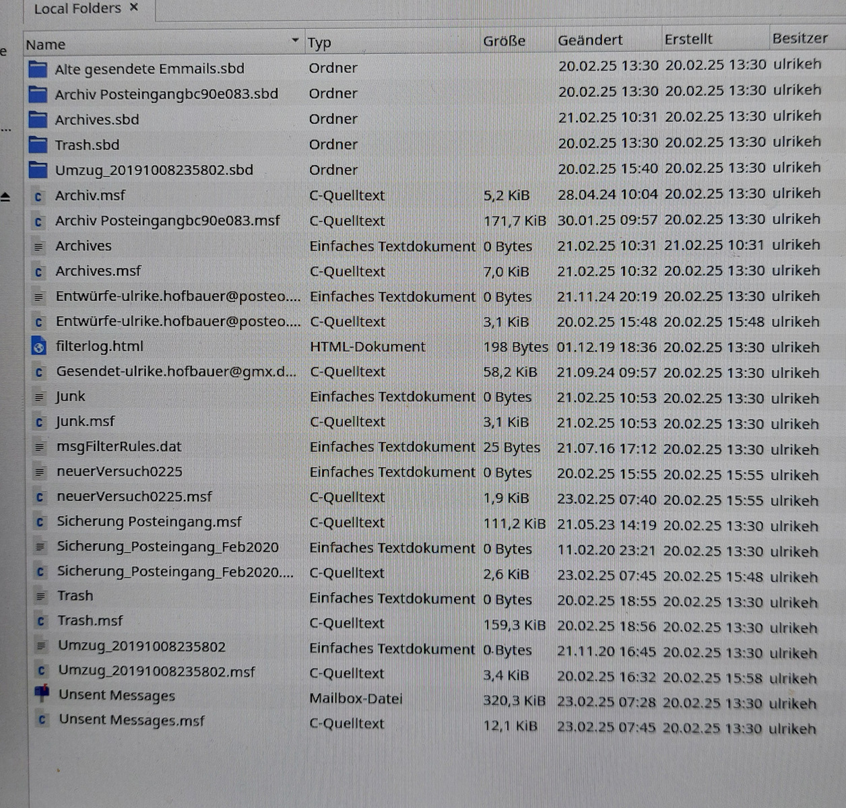
Task: Click the text file icon of Archives
Action: coord(38,246)
